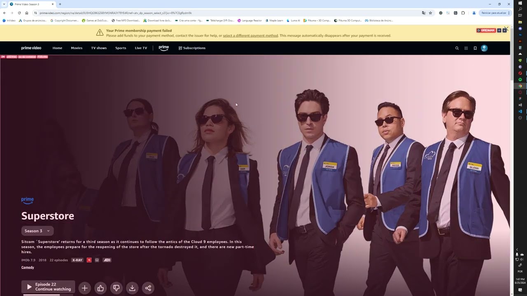527x296 pixels.
Task: Open the Biblioteca de Anúnc... bookmark
Action: 379,20
